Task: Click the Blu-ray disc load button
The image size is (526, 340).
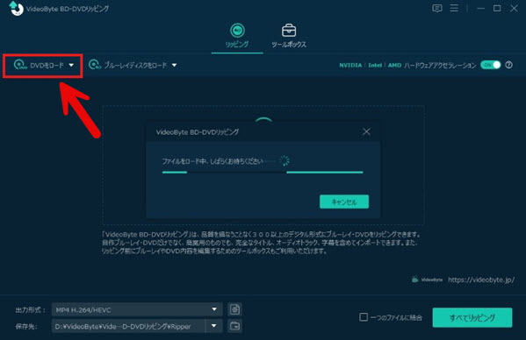Action: [127, 65]
